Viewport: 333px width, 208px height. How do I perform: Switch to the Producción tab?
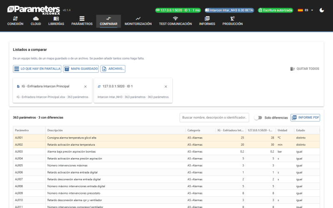233,21
